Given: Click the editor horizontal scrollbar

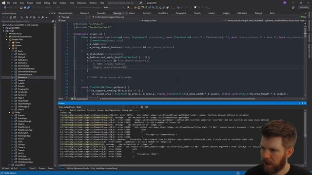Looking at the screenshot, I should click(x=178, y=99).
